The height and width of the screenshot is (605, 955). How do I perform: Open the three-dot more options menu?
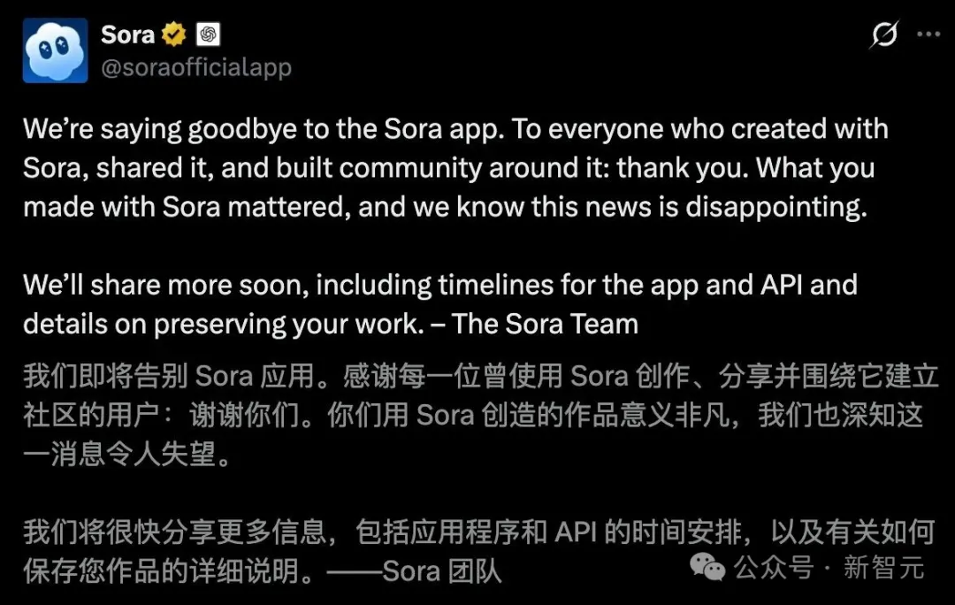coord(928,34)
